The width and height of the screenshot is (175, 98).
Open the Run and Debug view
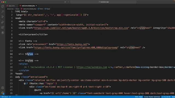coord(2,22)
